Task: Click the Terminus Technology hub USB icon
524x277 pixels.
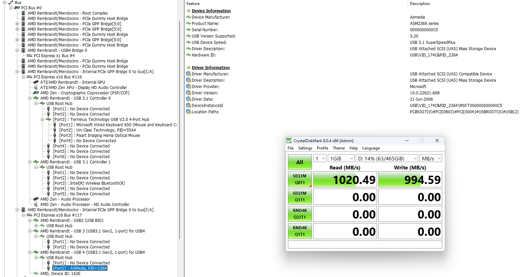Action: pos(49,120)
